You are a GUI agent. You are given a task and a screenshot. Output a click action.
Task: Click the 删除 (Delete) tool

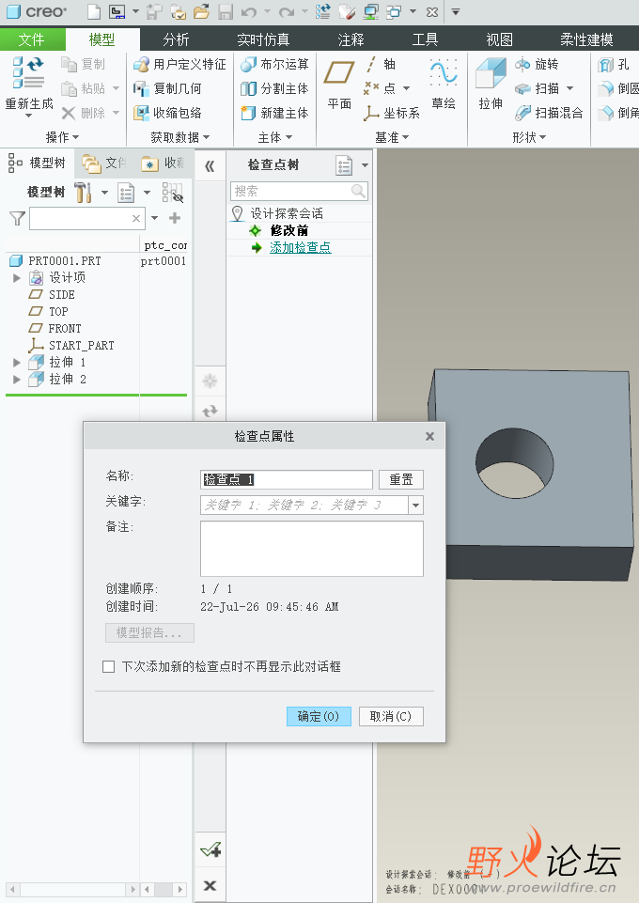pos(84,113)
